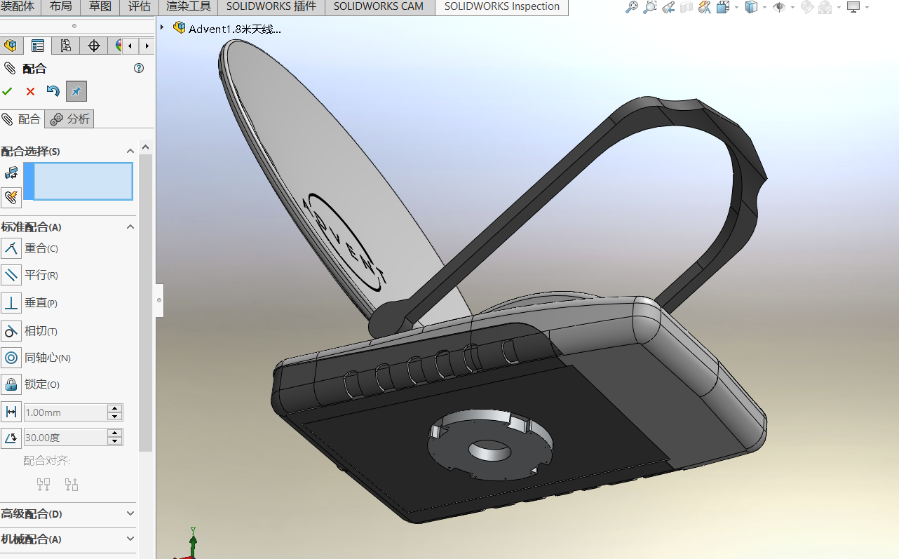Open help for the 配合 panel
The image size is (899, 559).
point(139,68)
